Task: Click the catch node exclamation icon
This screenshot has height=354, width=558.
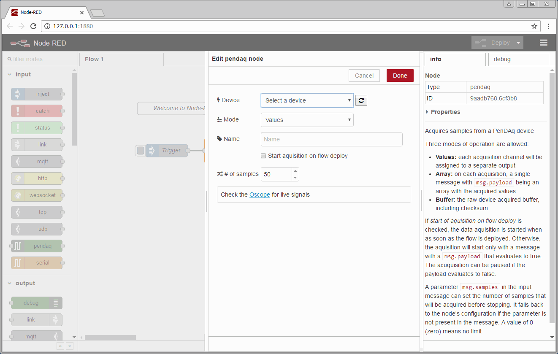Action: tap(18, 111)
